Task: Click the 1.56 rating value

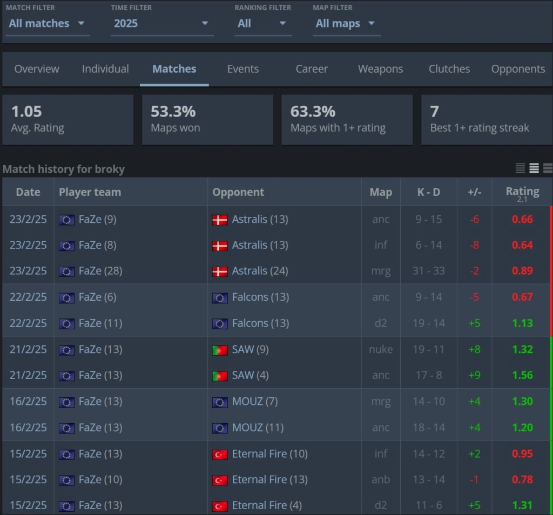Action: tap(522, 375)
